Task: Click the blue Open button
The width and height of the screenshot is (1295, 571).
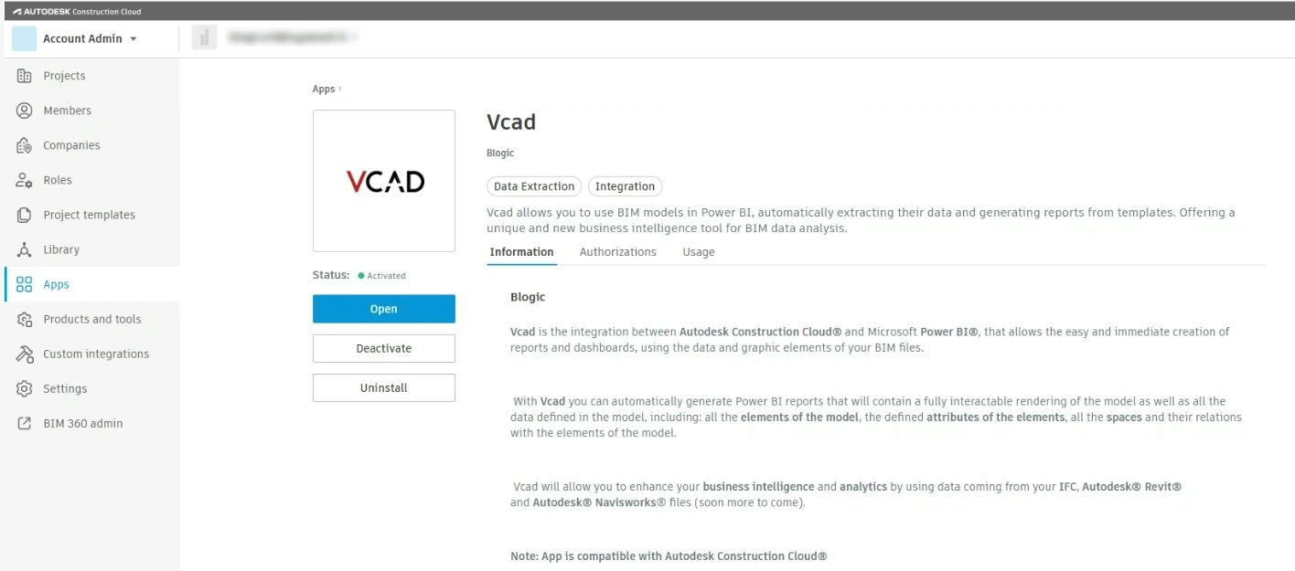Action: click(x=384, y=309)
